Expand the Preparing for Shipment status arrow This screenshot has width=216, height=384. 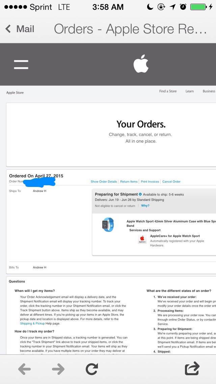pos(140,194)
